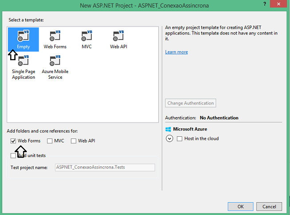Click the Microsoft Azure heading text
This screenshot has width=290, height=215.
click(190, 129)
